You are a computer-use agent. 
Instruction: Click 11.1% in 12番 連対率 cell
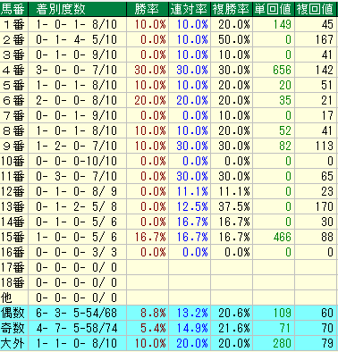coord(192,191)
